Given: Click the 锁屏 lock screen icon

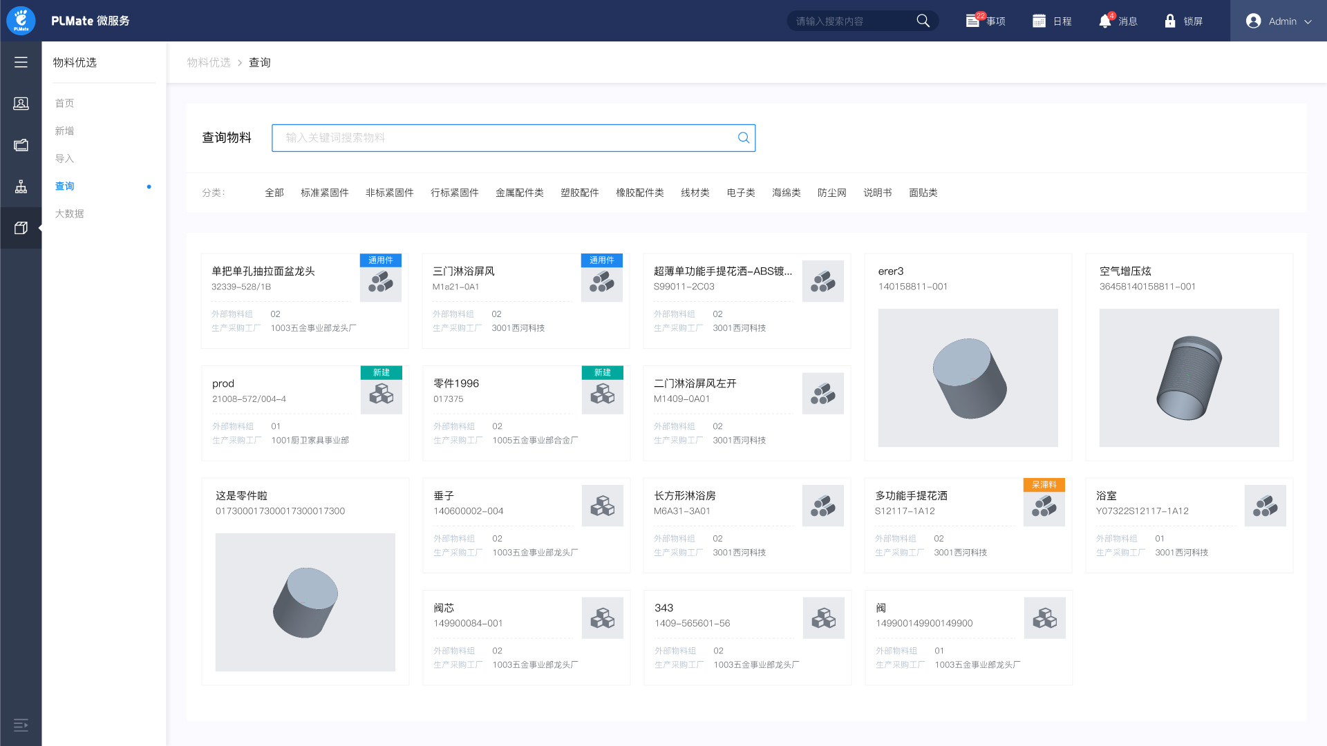Looking at the screenshot, I should tap(1170, 21).
